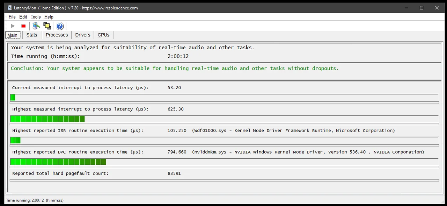Image resolution: width=447 pixels, height=206 pixels.
Task: Click the highest DPC routine execution bar
Action: (x=58, y=162)
